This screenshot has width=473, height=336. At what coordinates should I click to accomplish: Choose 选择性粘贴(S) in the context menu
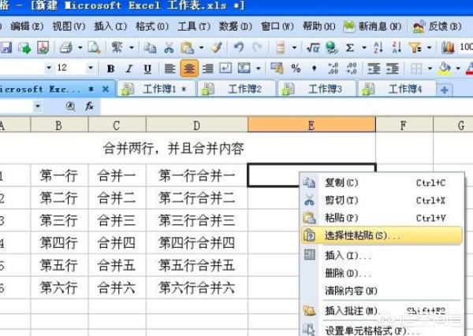click(382, 235)
